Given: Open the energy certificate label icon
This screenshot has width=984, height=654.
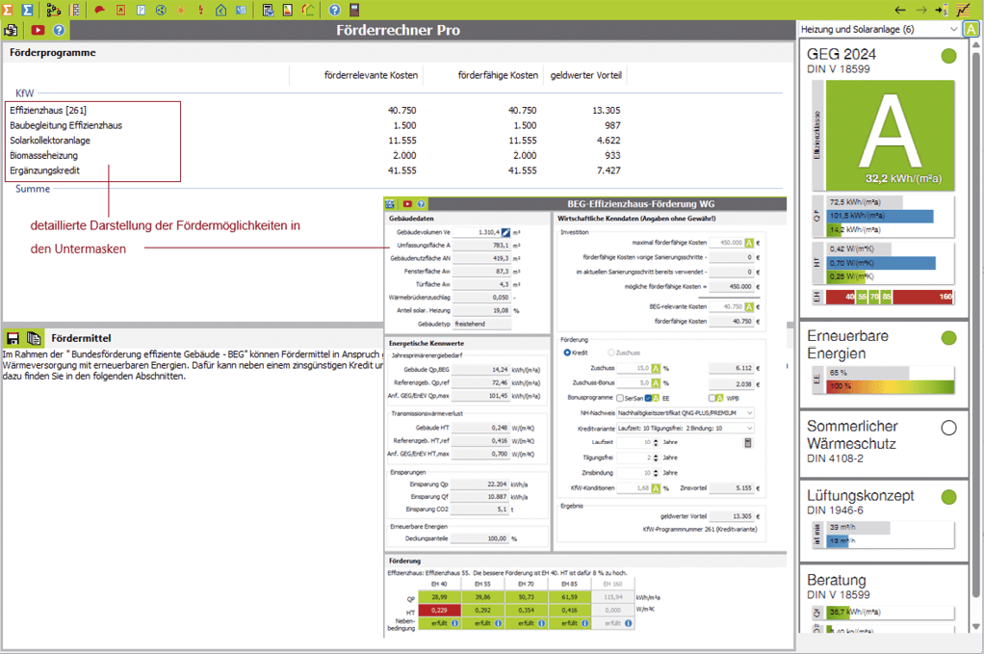Looking at the screenshot, I should [288, 10].
